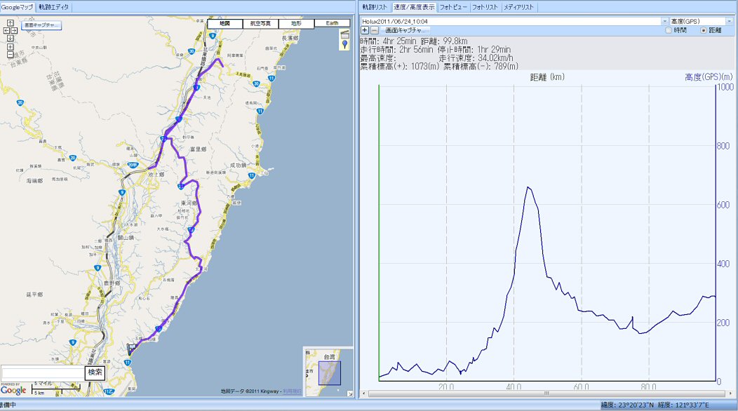Zoom out the elevation graph with minus button
The width and height of the screenshot is (738, 411).
point(374,30)
